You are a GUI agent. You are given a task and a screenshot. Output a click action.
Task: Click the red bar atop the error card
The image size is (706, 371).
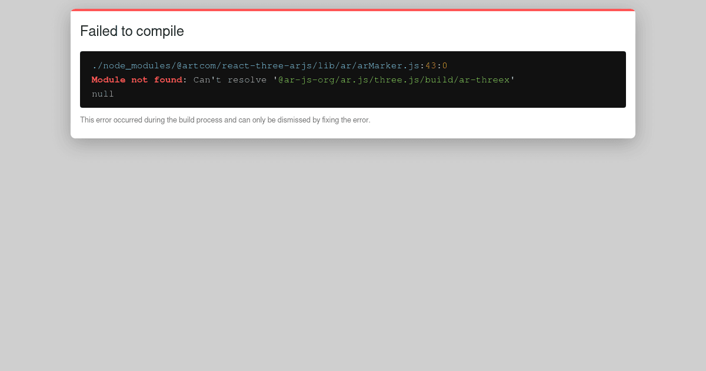coord(353,10)
